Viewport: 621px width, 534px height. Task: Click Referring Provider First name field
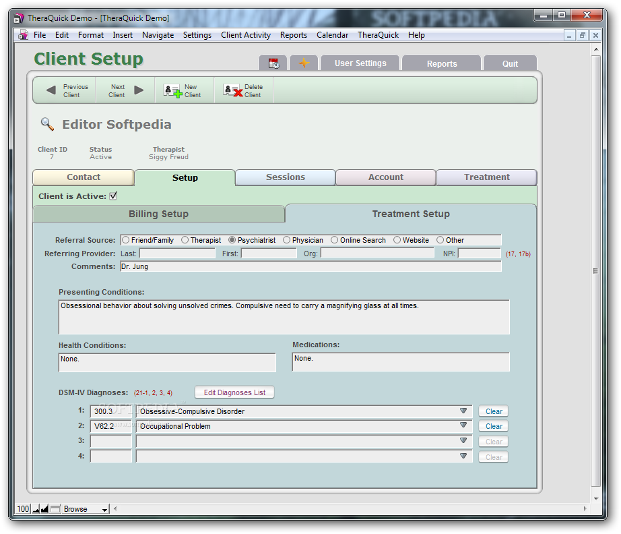269,254
